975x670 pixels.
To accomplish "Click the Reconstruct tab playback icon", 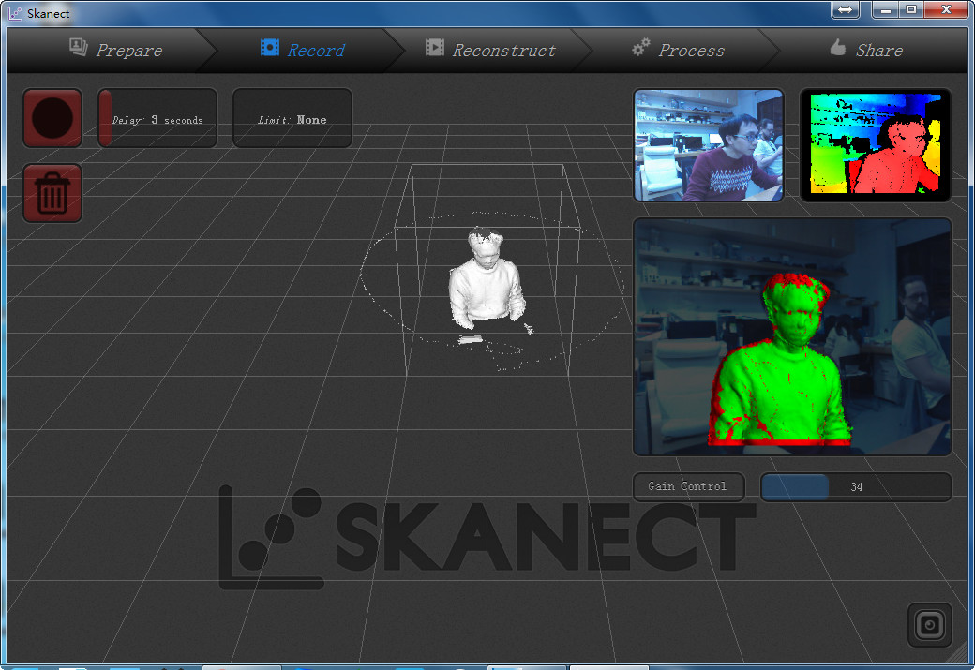I will (x=435, y=47).
